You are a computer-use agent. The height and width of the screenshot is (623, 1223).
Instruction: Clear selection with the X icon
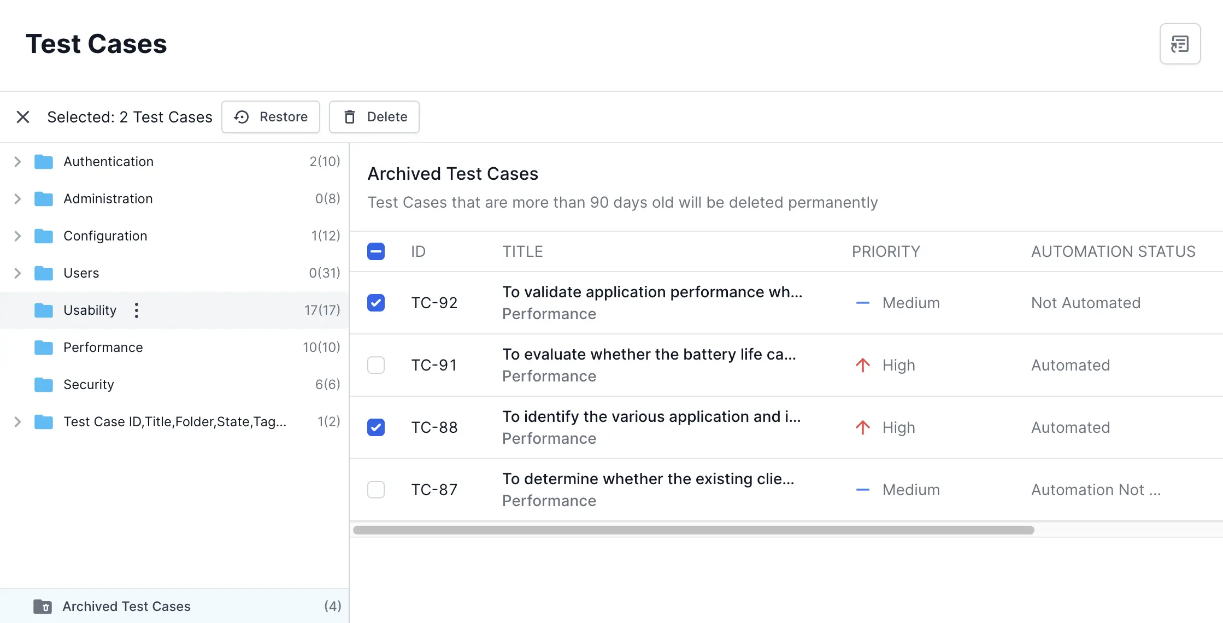click(x=23, y=117)
